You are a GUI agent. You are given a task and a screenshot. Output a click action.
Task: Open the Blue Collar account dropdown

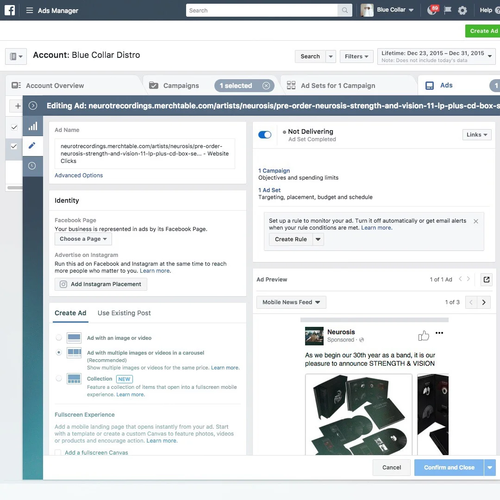[x=395, y=10]
